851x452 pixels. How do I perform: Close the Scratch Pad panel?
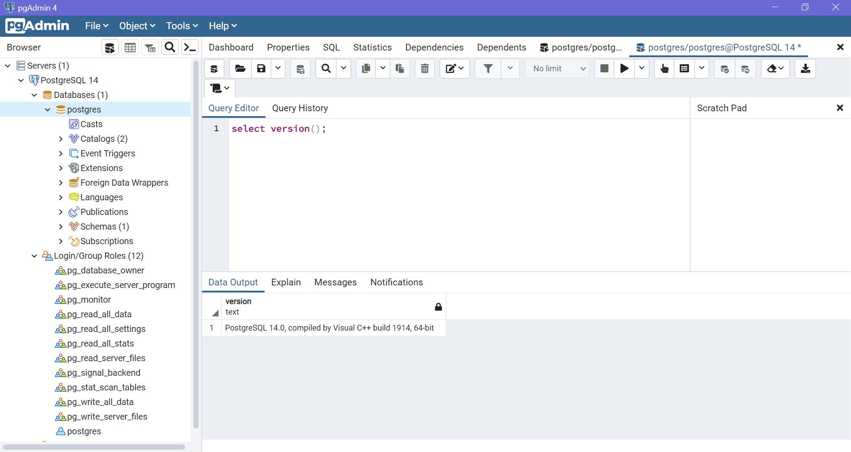click(840, 108)
